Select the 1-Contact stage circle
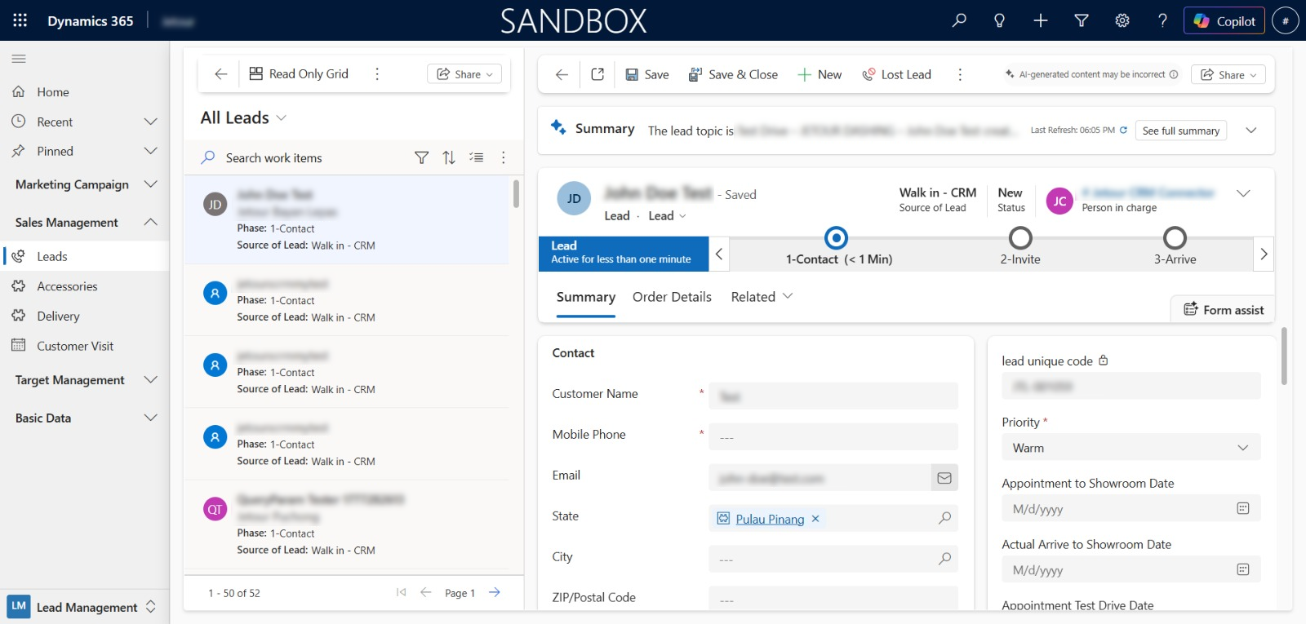Viewport: 1306px width, 624px height. coord(836,237)
